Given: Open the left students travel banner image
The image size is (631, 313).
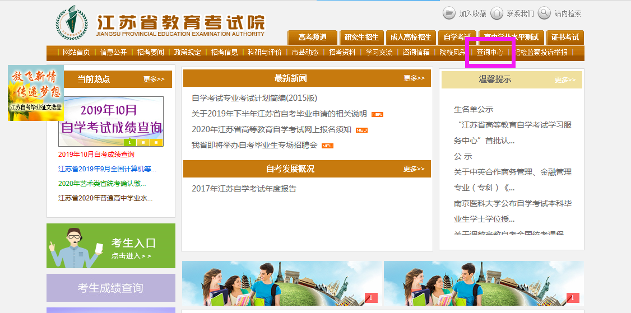Looking at the screenshot, I should 282,283.
